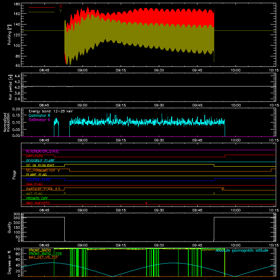Image resolution: width=280 pixels, height=280 pixels.
Task: Click the Normalized modulation axis label
Action: click(x=7, y=122)
